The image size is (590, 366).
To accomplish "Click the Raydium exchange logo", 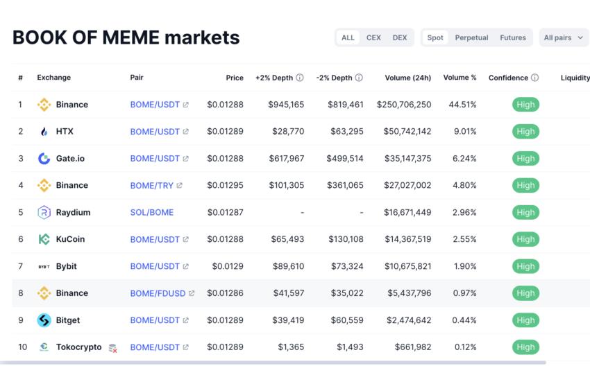I will coord(44,212).
